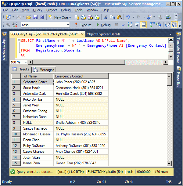Open the Template Browser side panel
The width and height of the screenshot is (183, 186).
coord(179,48)
